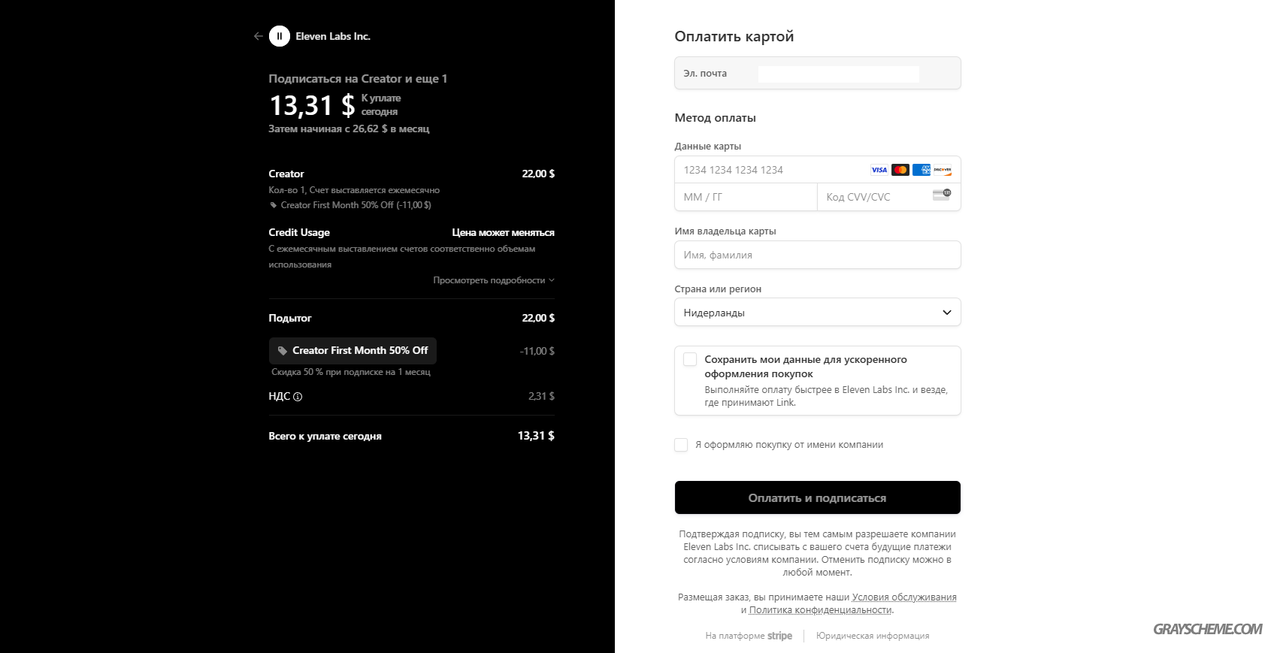The image size is (1274, 653).
Task: Open the Политика конфиденциальности link
Action: pos(820,610)
